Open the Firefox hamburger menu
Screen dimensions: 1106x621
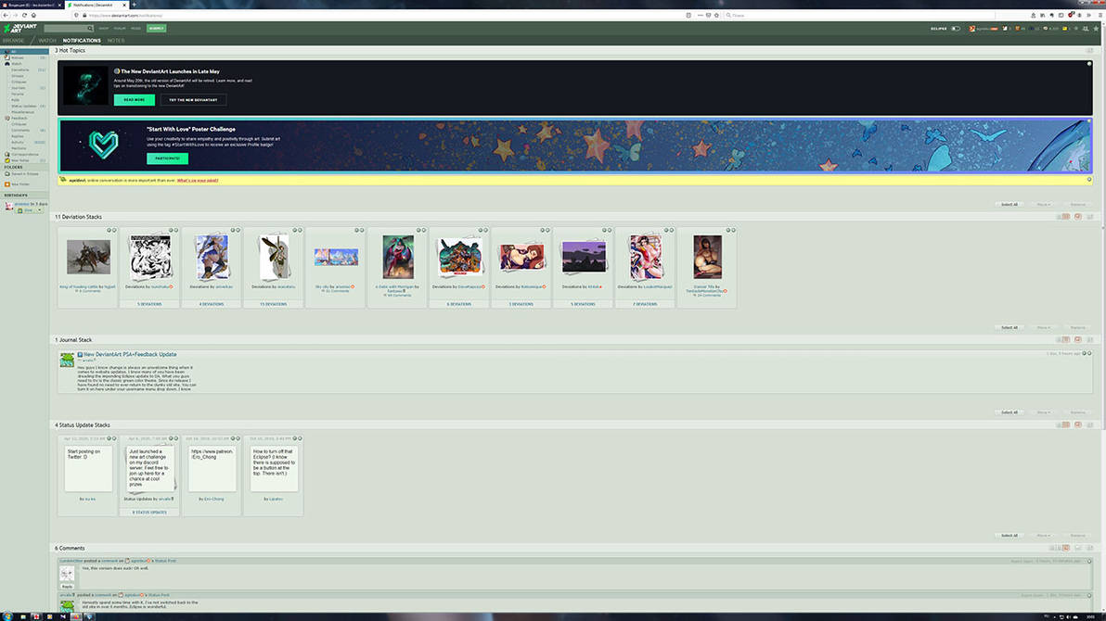[x=1099, y=15]
